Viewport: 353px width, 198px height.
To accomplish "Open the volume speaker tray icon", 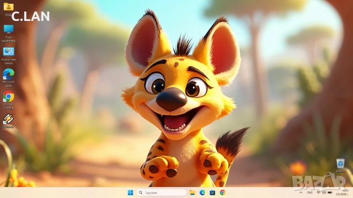I will [x=324, y=193].
